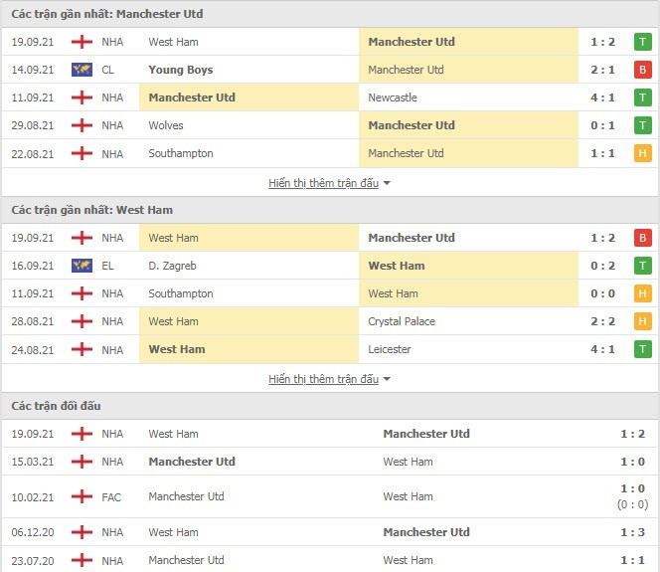The width and height of the screenshot is (660, 572).
Task: Open FAC match row dated 10.02.21
Action: click(330, 497)
